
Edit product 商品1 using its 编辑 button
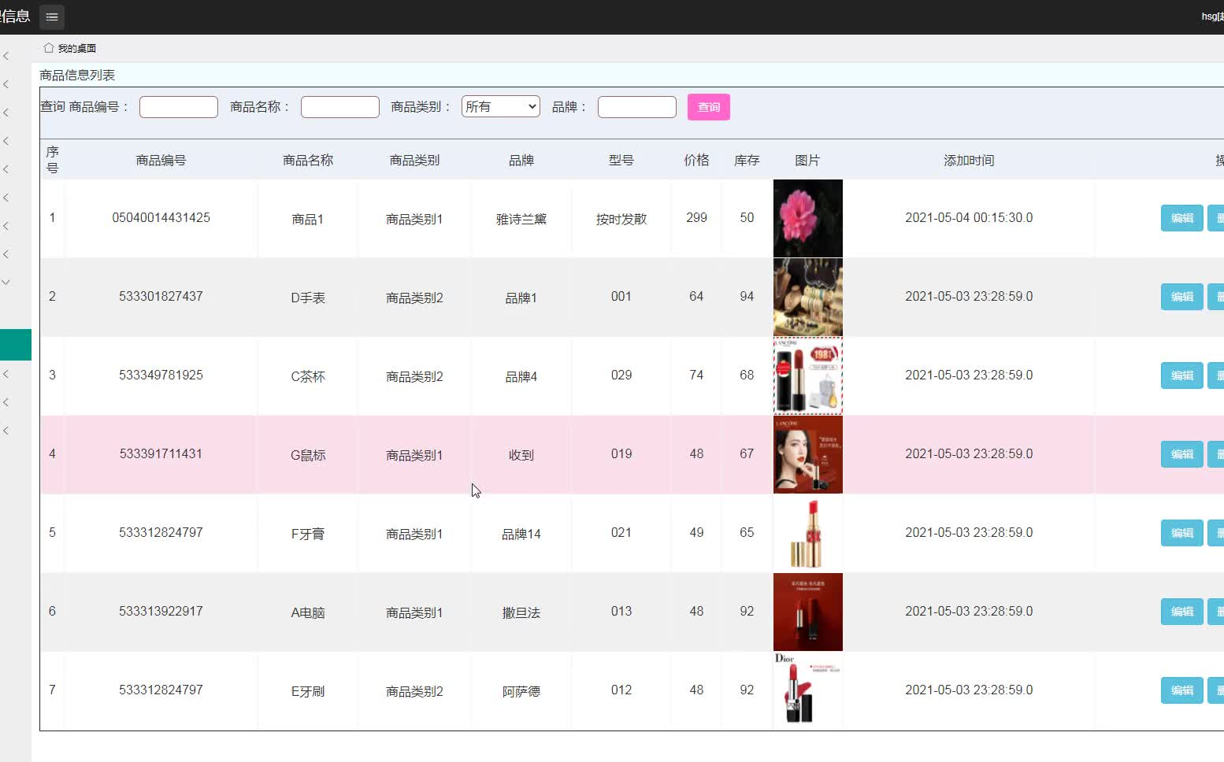[1181, 218]
